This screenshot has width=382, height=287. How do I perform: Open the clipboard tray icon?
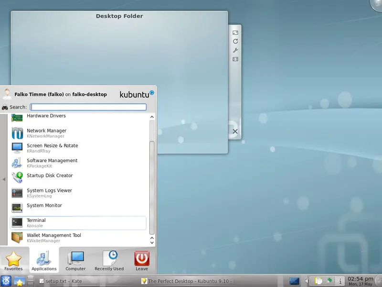pyautogui.click(x=318, y=281)
